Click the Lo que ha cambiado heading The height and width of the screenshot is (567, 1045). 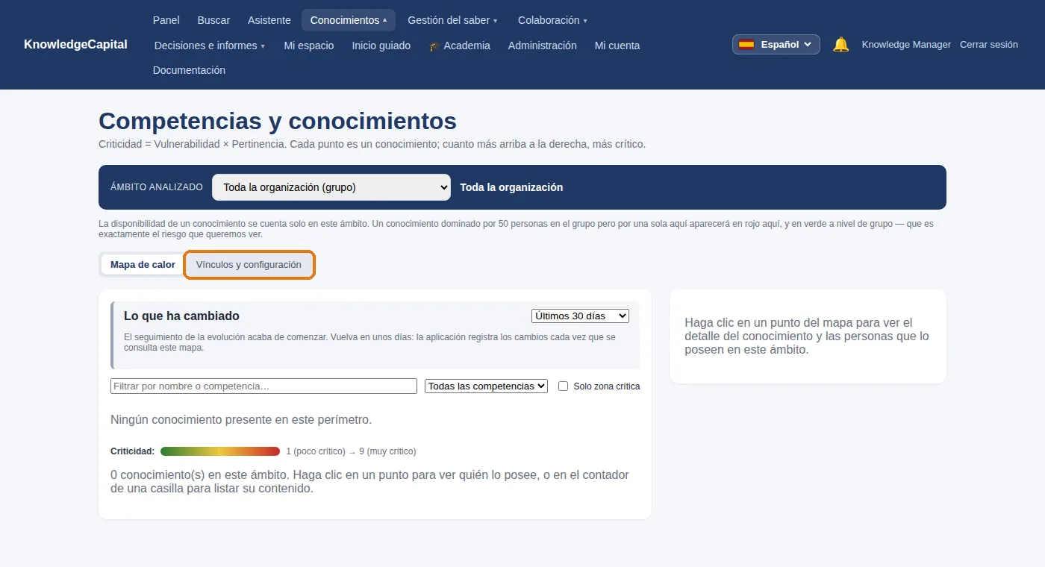[181, 316]
